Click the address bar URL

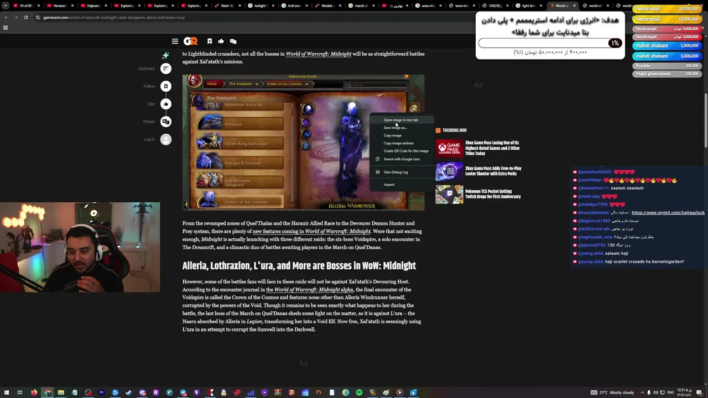pos(114,17)
